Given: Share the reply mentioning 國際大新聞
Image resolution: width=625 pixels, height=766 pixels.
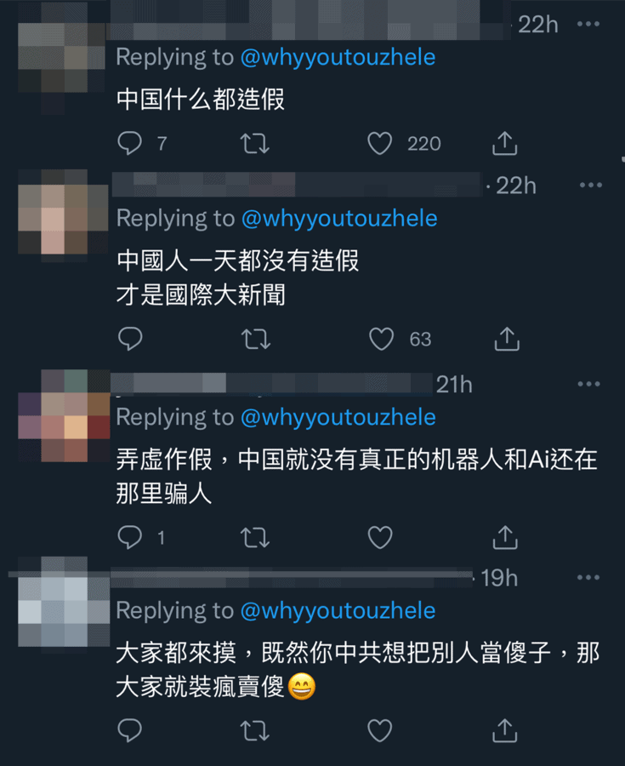Looking at the screenshot, I should click(507, 339).
